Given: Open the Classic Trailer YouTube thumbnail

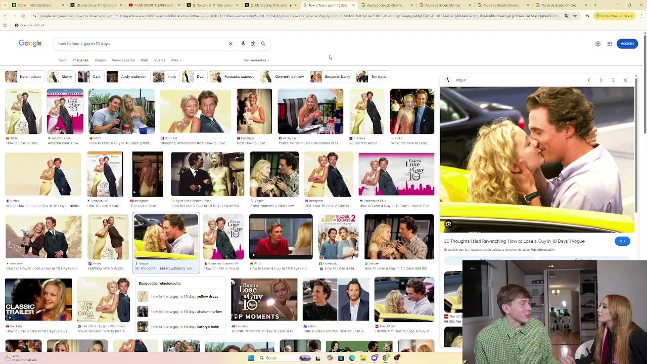Looking at the screenshot, I should (38, 299).
